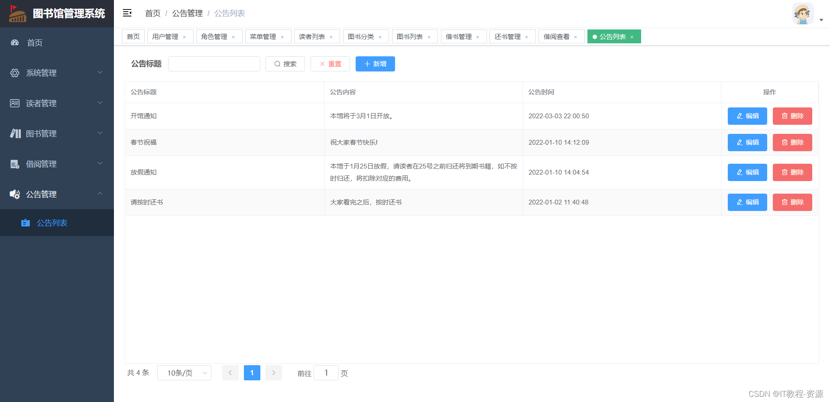Click the 搜索 button
Screen dimensions: 830x402
285,64
